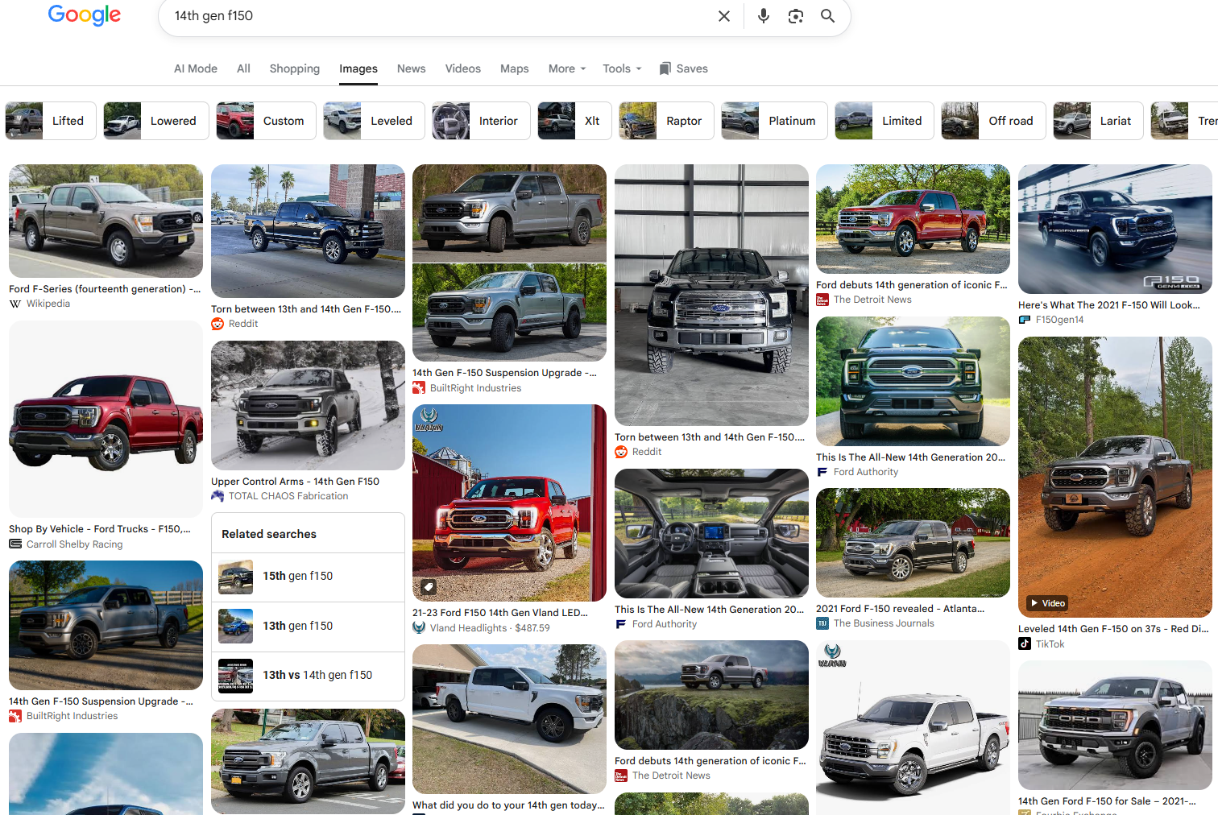Viewport: 1218px width, 815px height.
Task: Open related search 13th vs 14th gen f150
Action: [x=308, y=676]
